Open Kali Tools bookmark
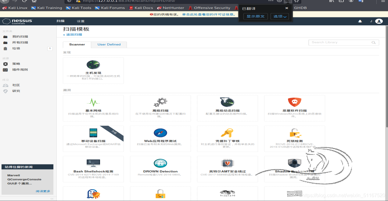The image size is (388, 201). click(79, 8)
